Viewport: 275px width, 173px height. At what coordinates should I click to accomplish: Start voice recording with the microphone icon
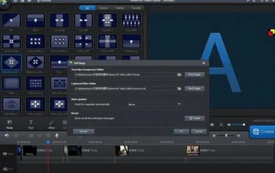tap(57, 135)
